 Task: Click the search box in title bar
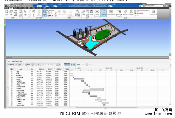[154, 6]
